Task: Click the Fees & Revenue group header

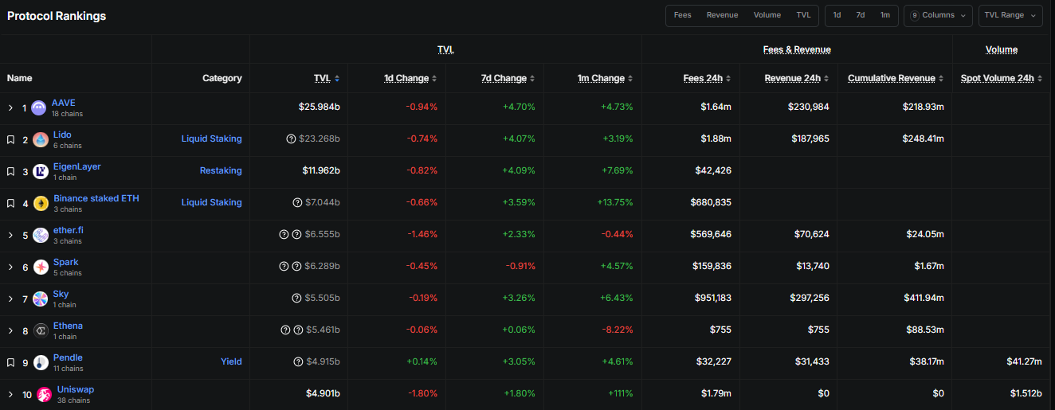Action: pos(797,49)
